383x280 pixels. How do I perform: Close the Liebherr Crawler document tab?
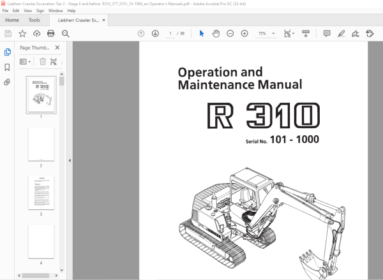pos(104,20)
